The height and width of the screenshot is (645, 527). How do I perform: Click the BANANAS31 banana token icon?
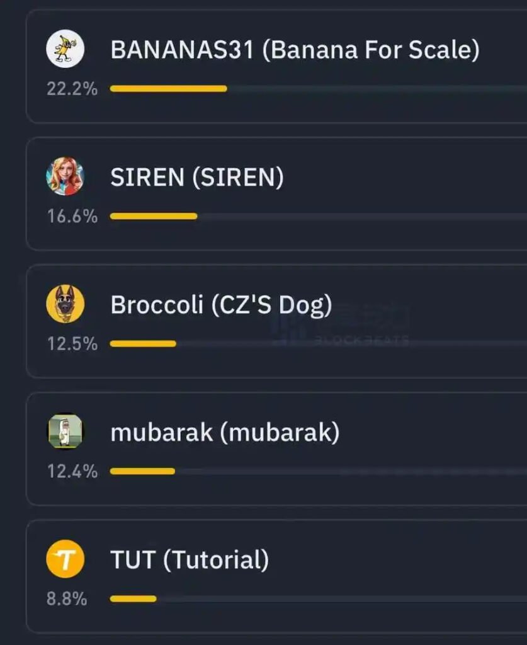click(65, 49)
